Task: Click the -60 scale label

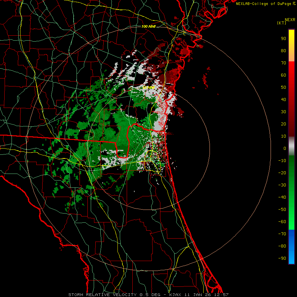Action: pyautogui.click(x=282, y=222)
